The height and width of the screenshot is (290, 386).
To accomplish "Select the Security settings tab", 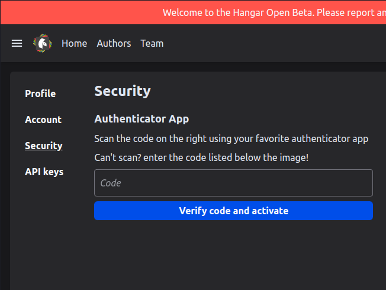I will 44,146.
